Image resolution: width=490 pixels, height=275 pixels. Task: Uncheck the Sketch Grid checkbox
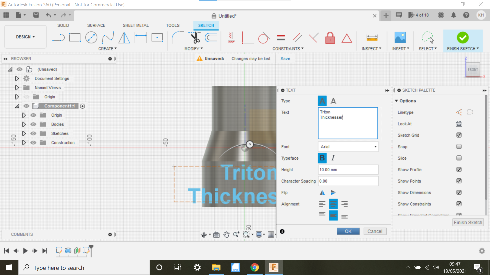coord(459,135)
